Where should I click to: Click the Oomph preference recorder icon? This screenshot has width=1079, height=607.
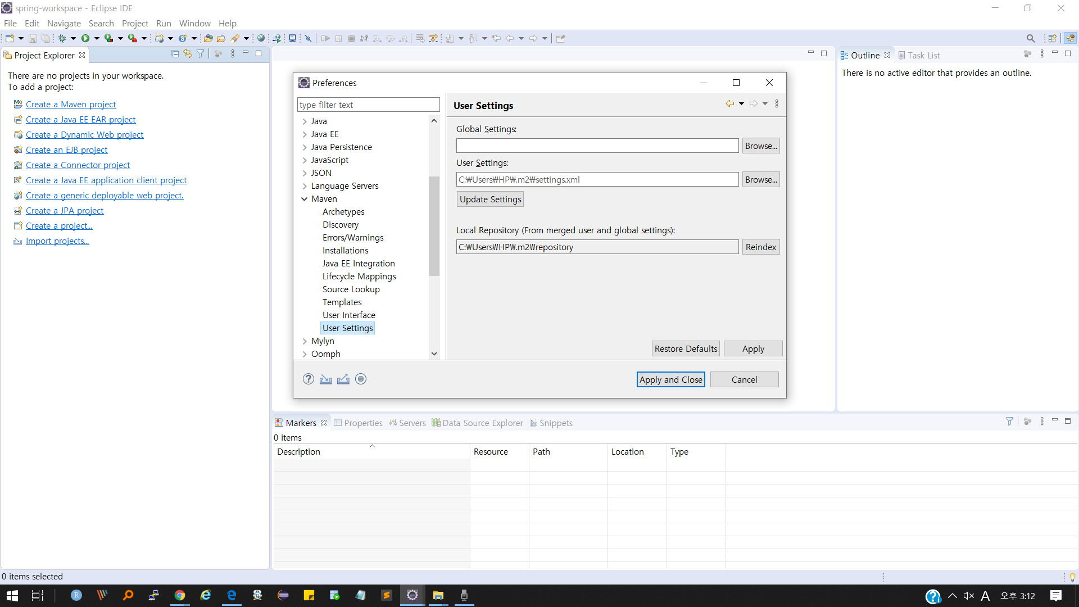361,379
